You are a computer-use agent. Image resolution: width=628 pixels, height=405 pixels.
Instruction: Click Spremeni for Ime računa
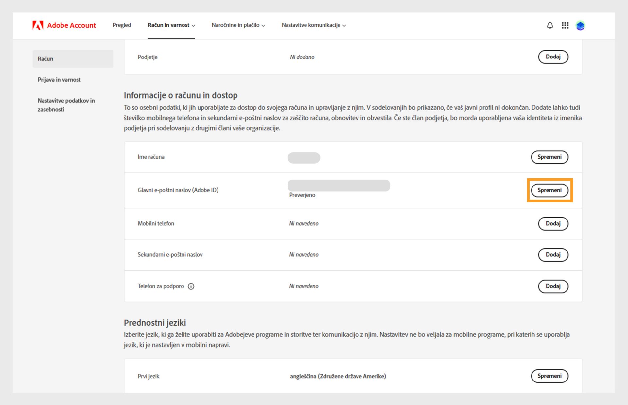[549, 157]
